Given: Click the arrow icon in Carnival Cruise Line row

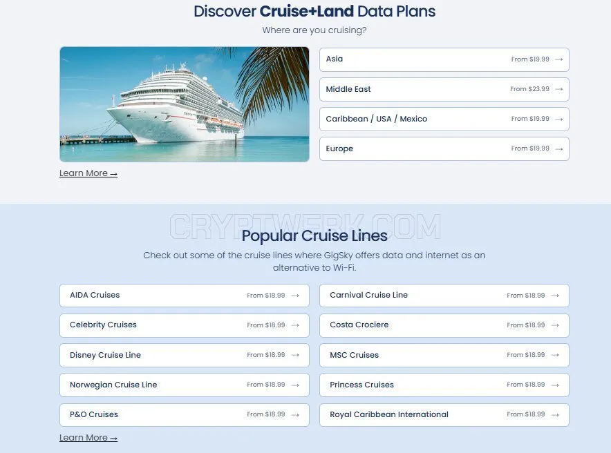Looking at the screenshot, I should [x=555, y=296].
